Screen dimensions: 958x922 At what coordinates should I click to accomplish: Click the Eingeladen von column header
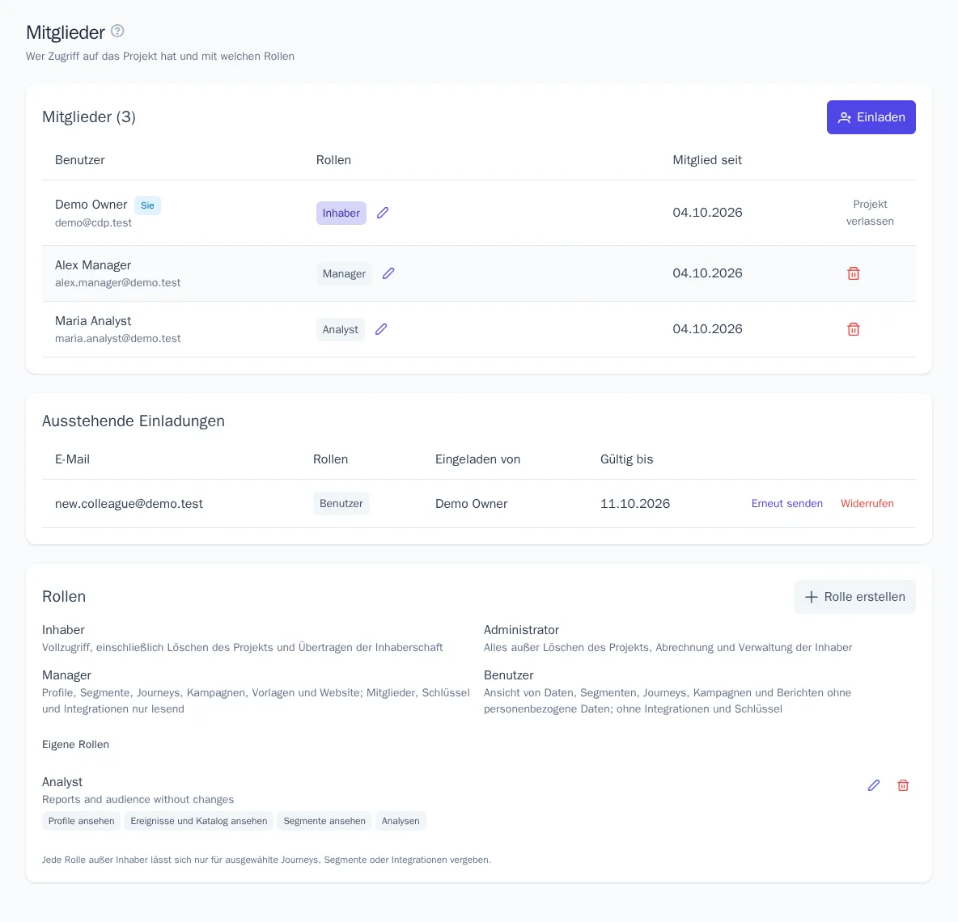click(x=477, y=459)
